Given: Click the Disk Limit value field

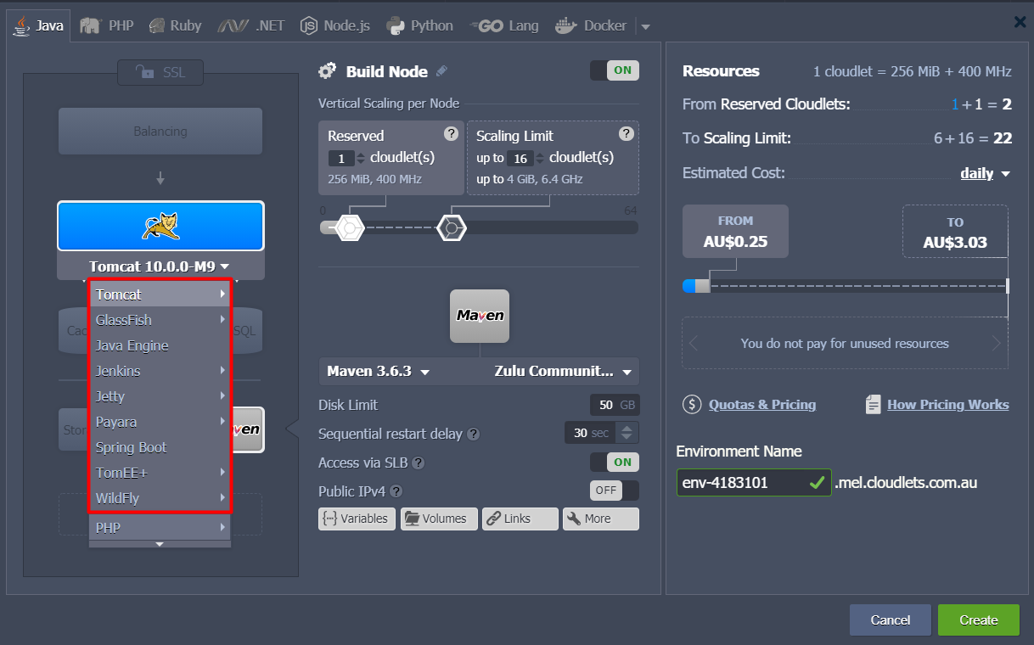Looking at the screenshot, I should (615, 405).
